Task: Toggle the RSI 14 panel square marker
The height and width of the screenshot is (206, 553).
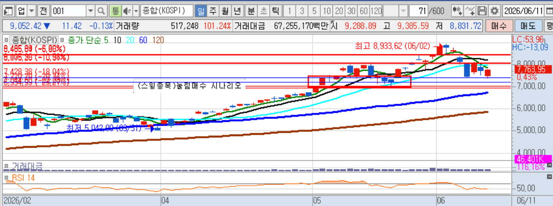Action: [x=6, y=177]
